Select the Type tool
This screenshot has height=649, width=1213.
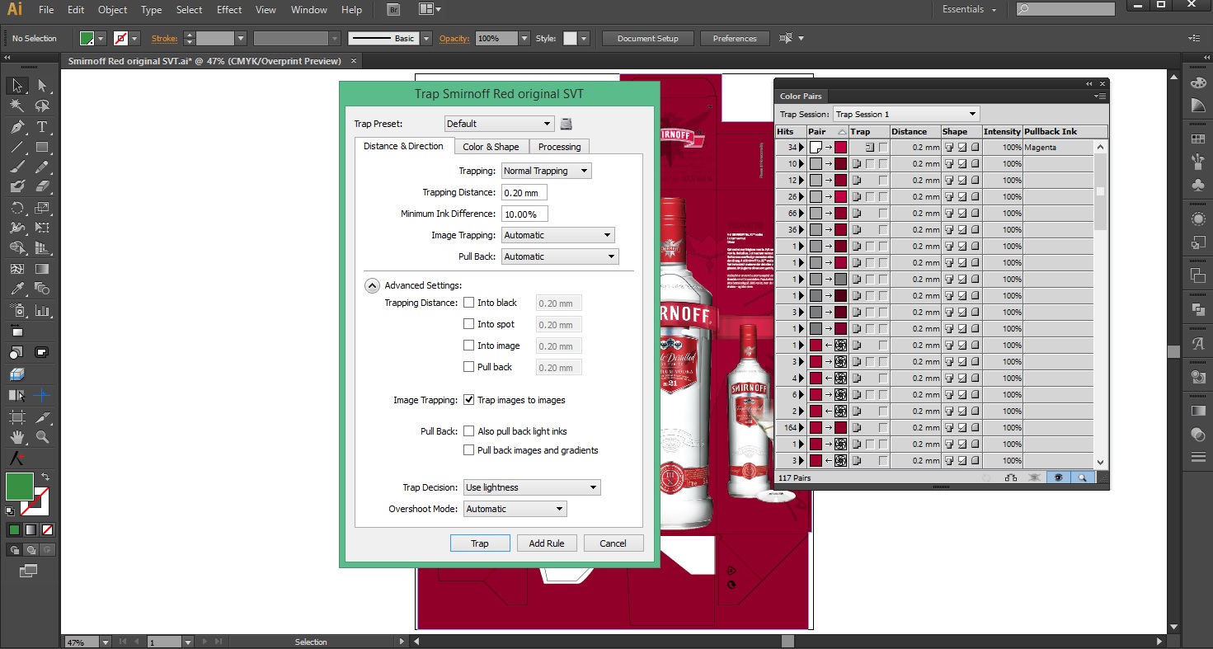tap(42, 127)
